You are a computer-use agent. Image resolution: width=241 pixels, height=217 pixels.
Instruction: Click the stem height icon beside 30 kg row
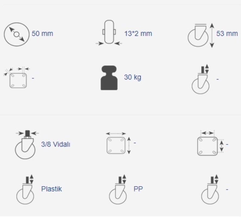point(201,79)
